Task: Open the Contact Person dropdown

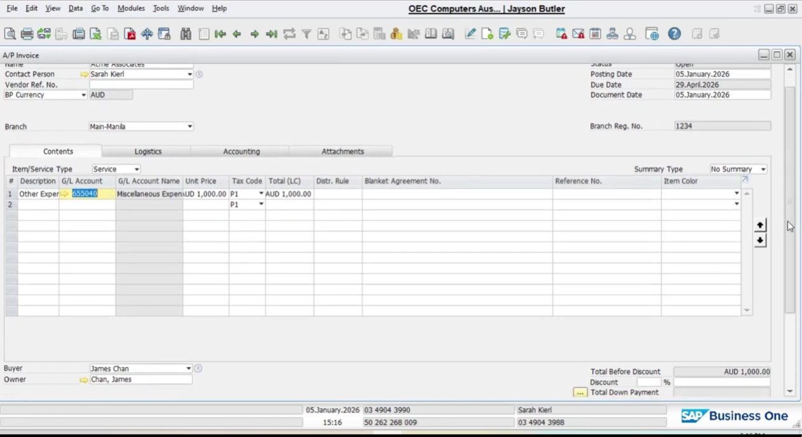Action: [x=189, y=74]
